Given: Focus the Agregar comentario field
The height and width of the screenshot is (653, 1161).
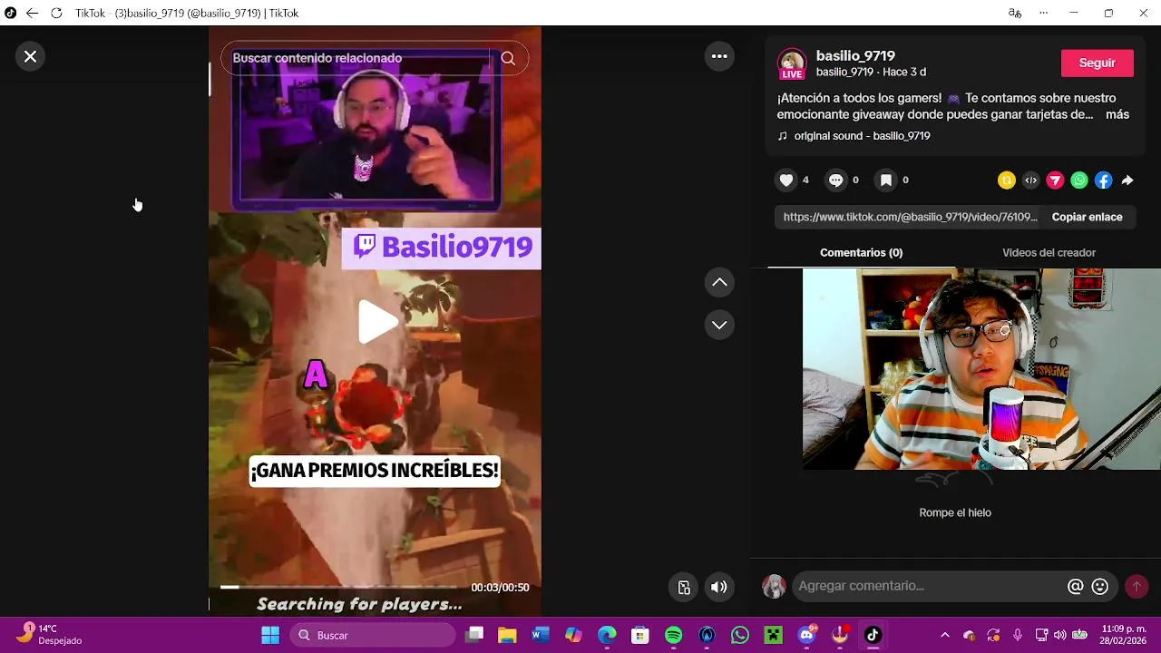Looking at the screenshot, I should pos(927,587).
